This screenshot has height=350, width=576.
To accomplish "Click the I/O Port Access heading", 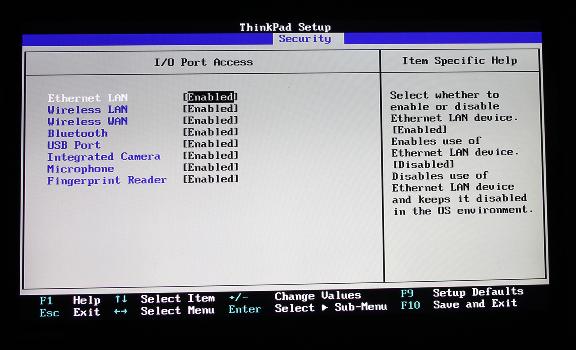I will (203, 62).
